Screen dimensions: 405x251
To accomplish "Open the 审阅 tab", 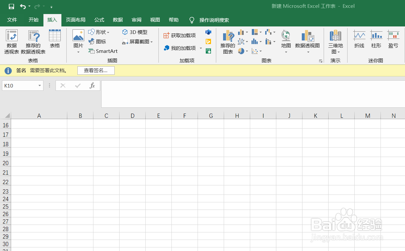I will tap(137, 20).
